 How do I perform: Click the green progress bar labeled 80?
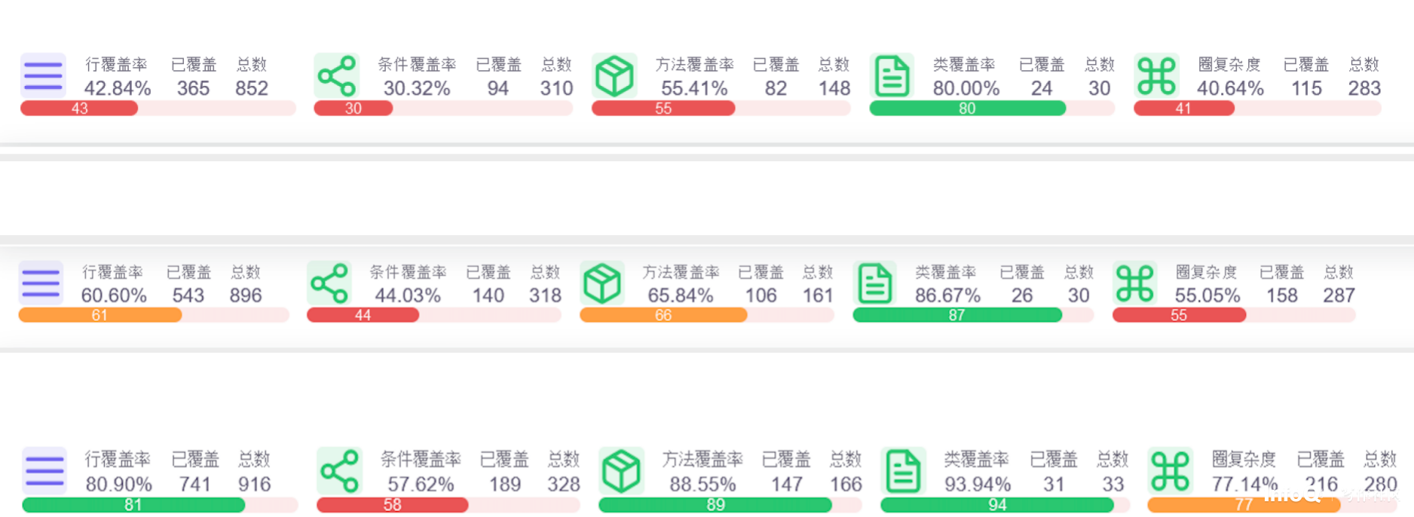tap(967, 109)
